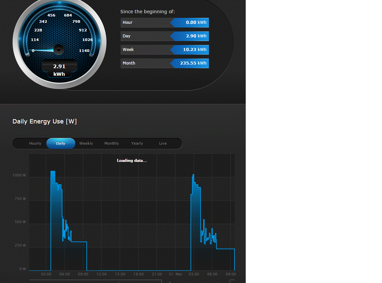Show the Monthly energy chart
The height and width of the screenshot is (283, 382).
click(x=111, y=143)
